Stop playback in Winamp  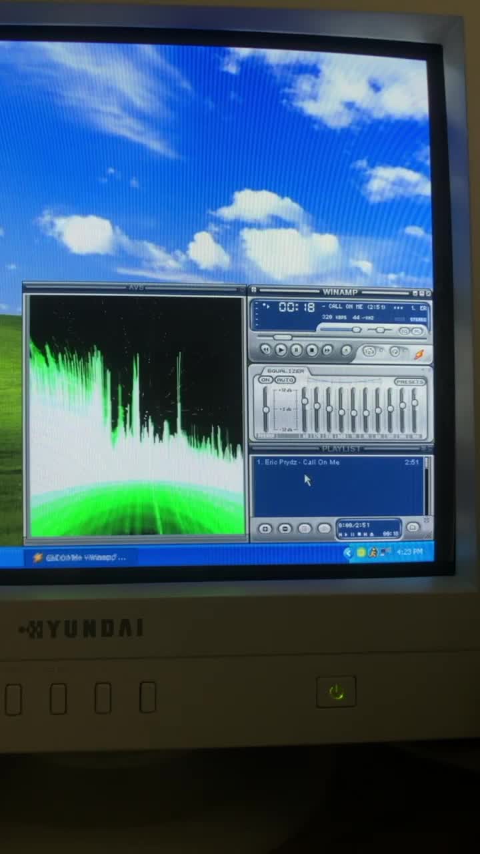[312, 349]
